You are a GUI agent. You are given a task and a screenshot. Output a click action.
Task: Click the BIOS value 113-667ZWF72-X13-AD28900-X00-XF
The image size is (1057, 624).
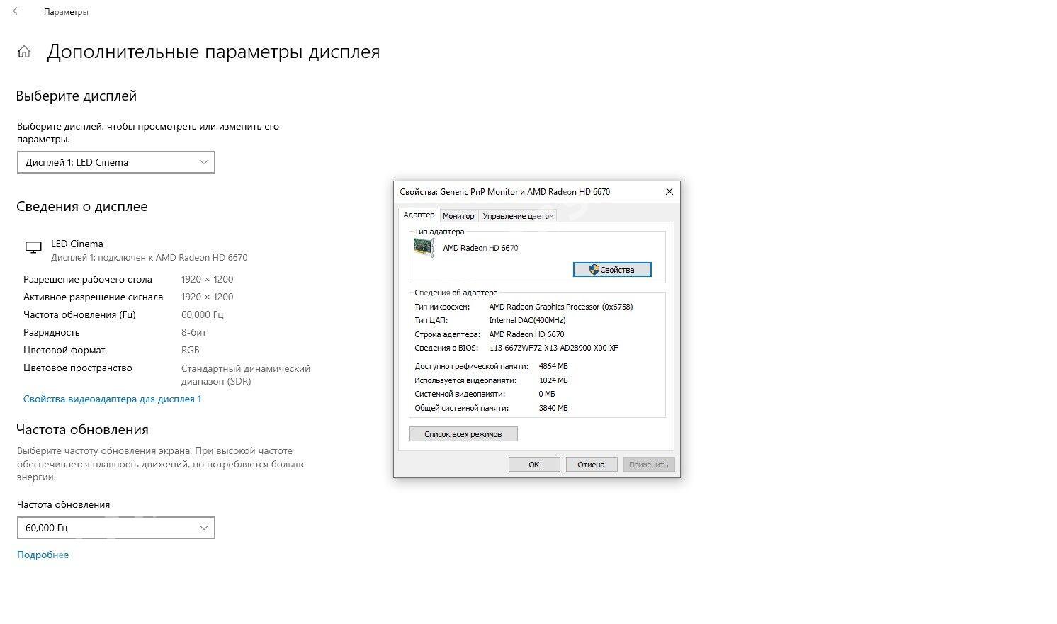(553, 348)
